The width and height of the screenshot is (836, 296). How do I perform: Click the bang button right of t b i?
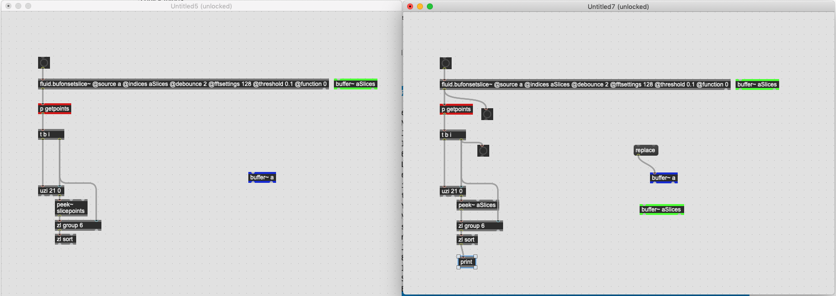coord(483,151)
